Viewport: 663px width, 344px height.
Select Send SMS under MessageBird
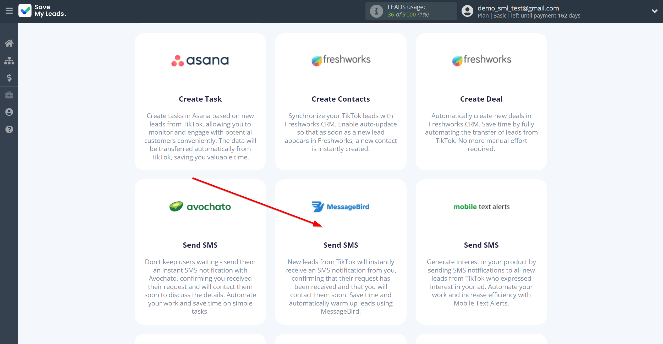341,245
